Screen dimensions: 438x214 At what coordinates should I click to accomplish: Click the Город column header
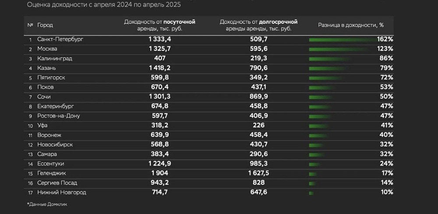coord(45,25)
